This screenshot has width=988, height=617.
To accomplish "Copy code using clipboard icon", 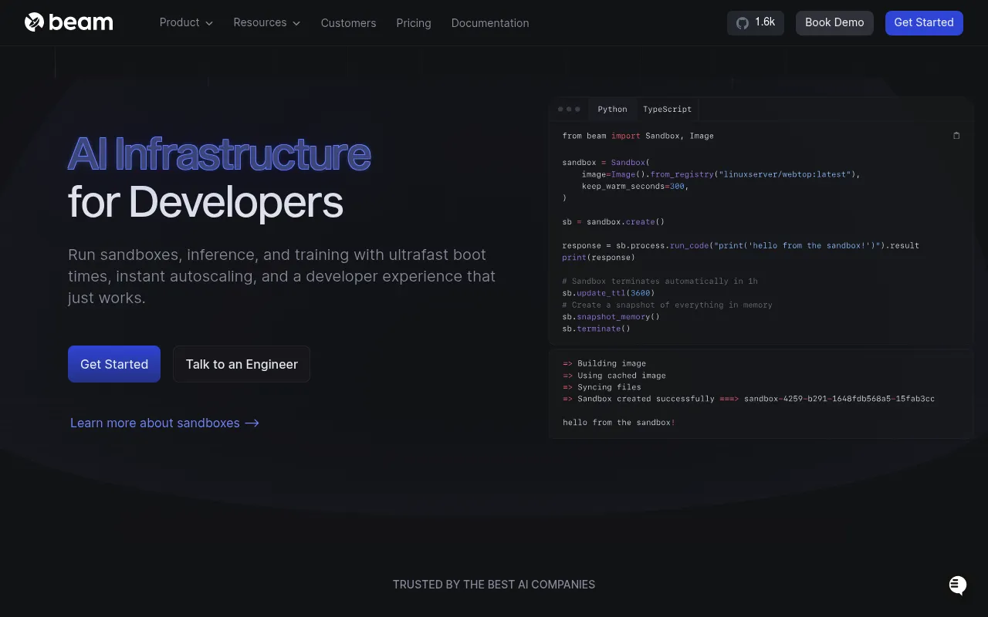I will (956, 136).
